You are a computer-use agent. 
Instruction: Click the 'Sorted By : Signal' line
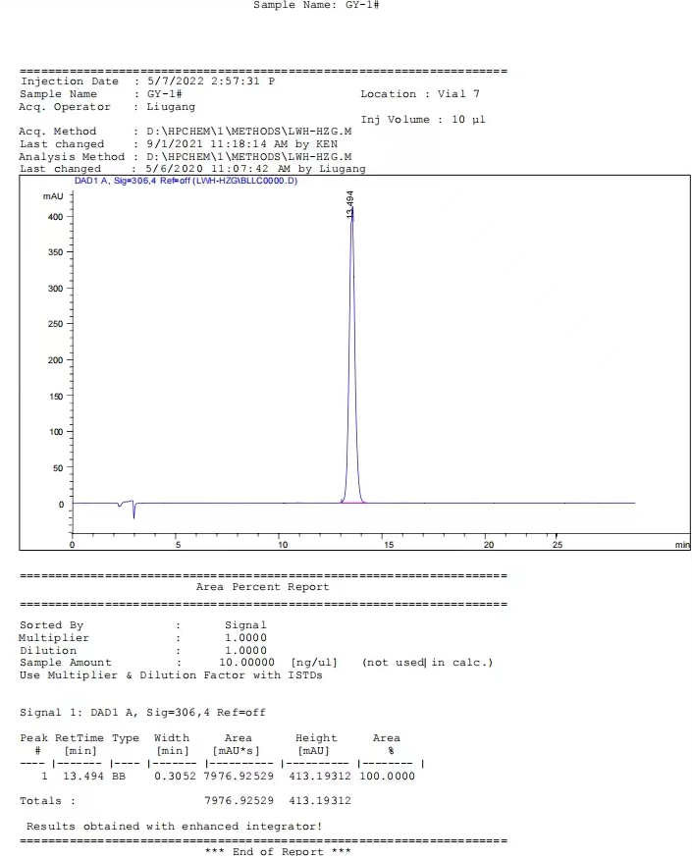pyautogui.click(x=143, y=625)
